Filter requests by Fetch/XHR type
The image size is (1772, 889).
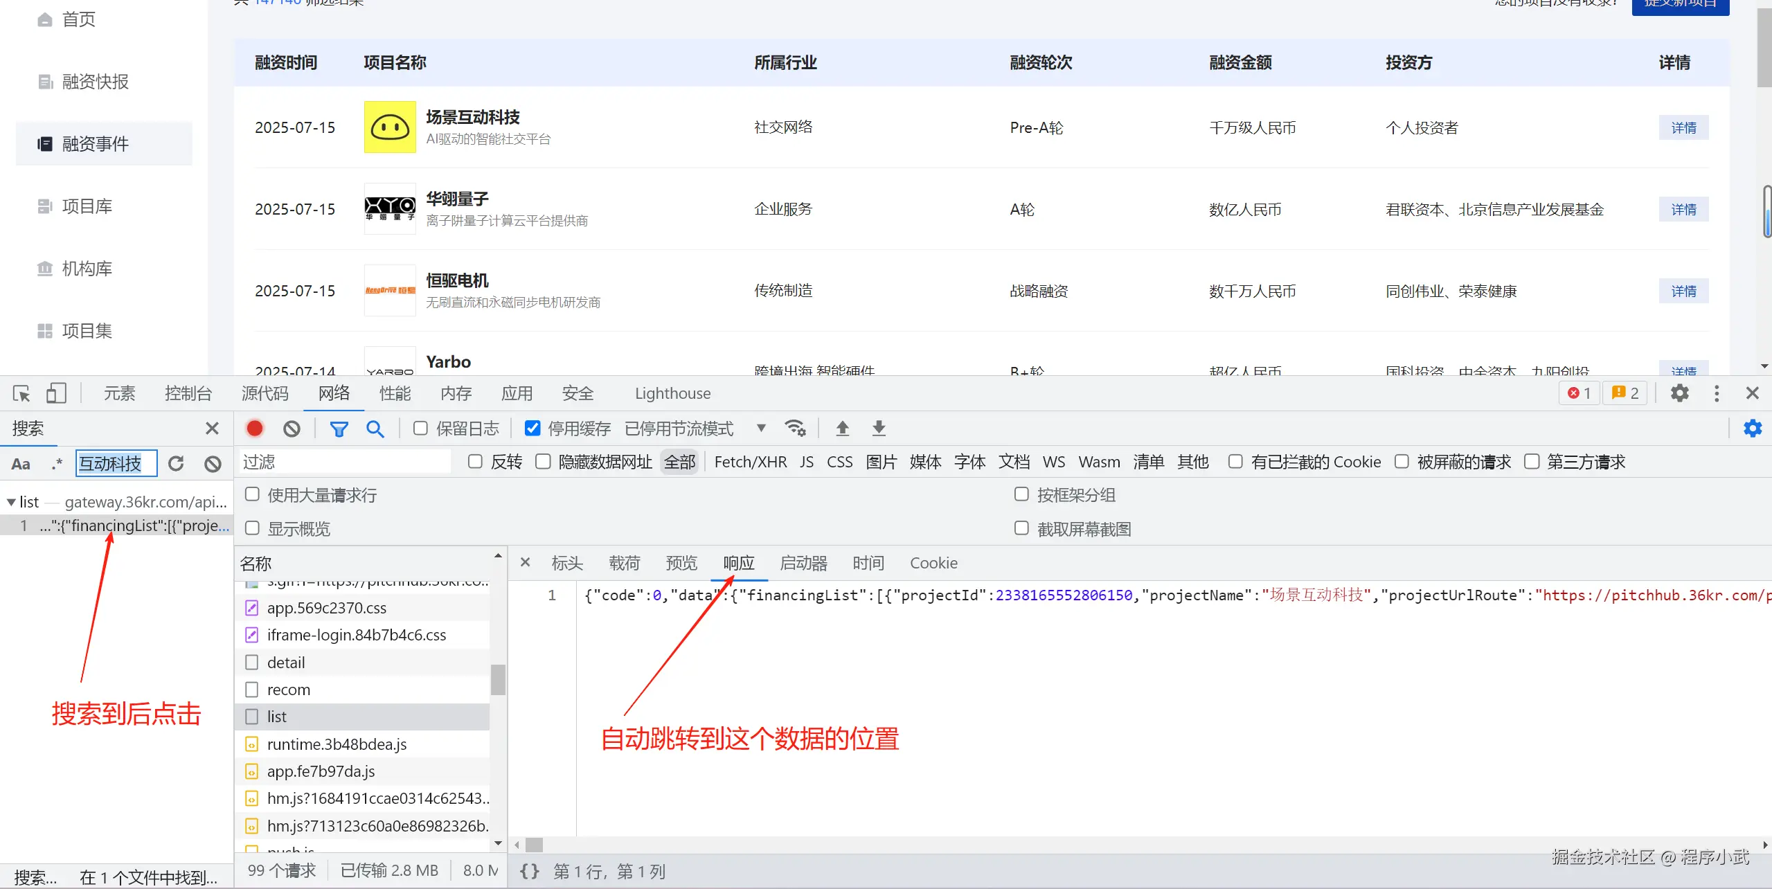750,462
